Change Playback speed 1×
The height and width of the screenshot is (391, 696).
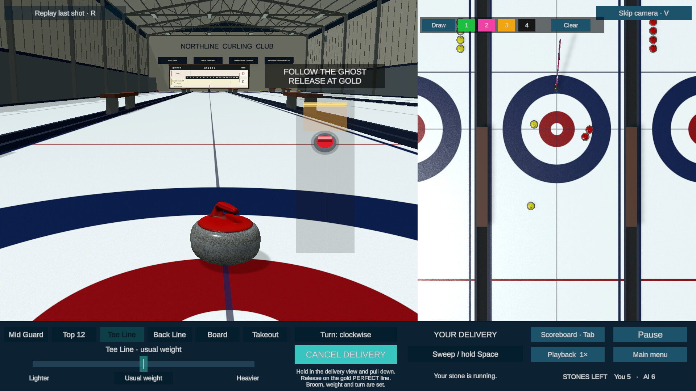tap(568, 354)
